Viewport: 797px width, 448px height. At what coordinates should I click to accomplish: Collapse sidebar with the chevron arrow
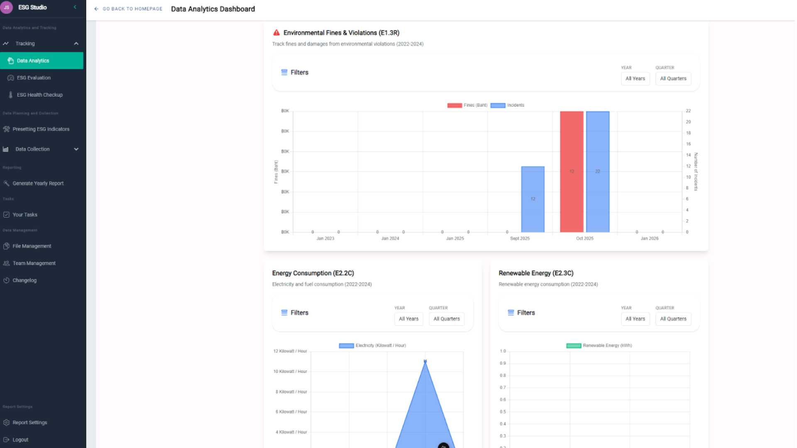pos(75,7)
